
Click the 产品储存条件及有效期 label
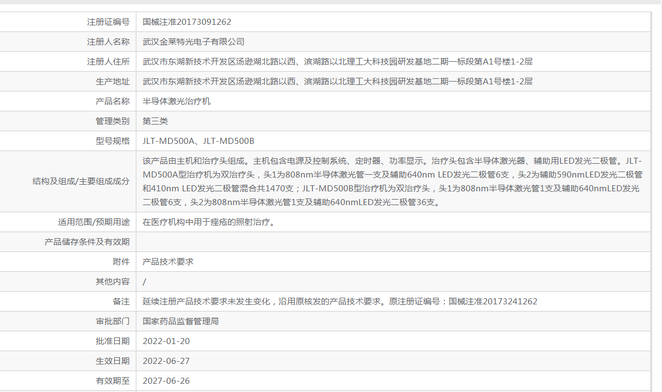(87, 241)
